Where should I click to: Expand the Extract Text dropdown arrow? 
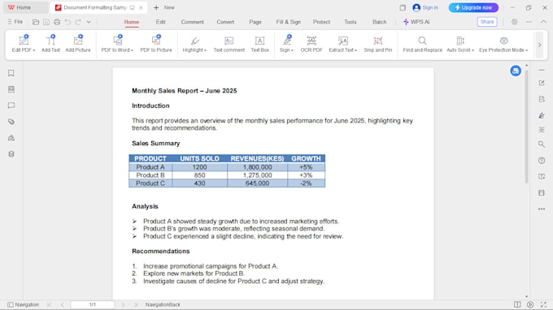point(356,50)
